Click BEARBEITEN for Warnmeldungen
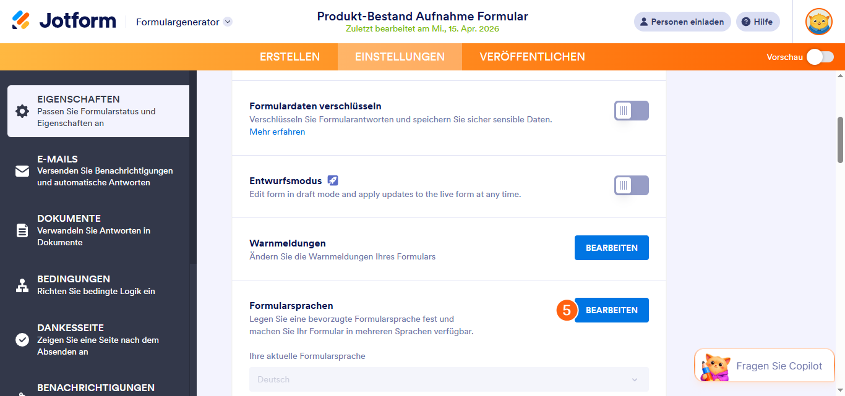 pos(611,247)
